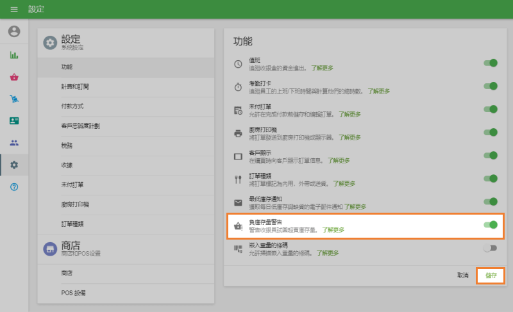Click the stopwatch icon beside 考勤打卡
This screenshot has width=513, height=312.
pos(238,87)
